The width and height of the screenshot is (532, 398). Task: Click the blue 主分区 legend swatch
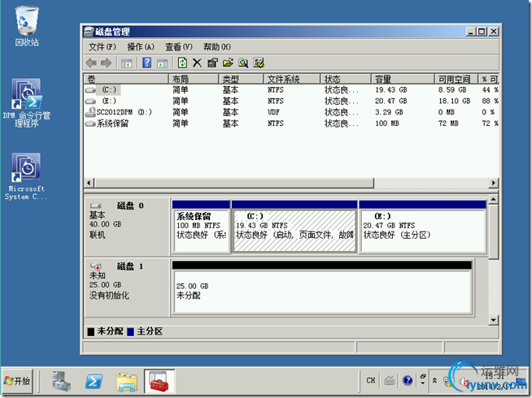[x=130, y=331]
